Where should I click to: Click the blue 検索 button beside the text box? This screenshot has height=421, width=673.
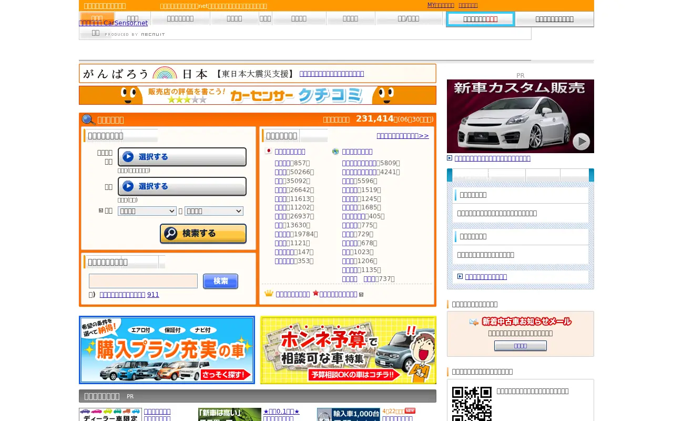(x=220, y=281)
